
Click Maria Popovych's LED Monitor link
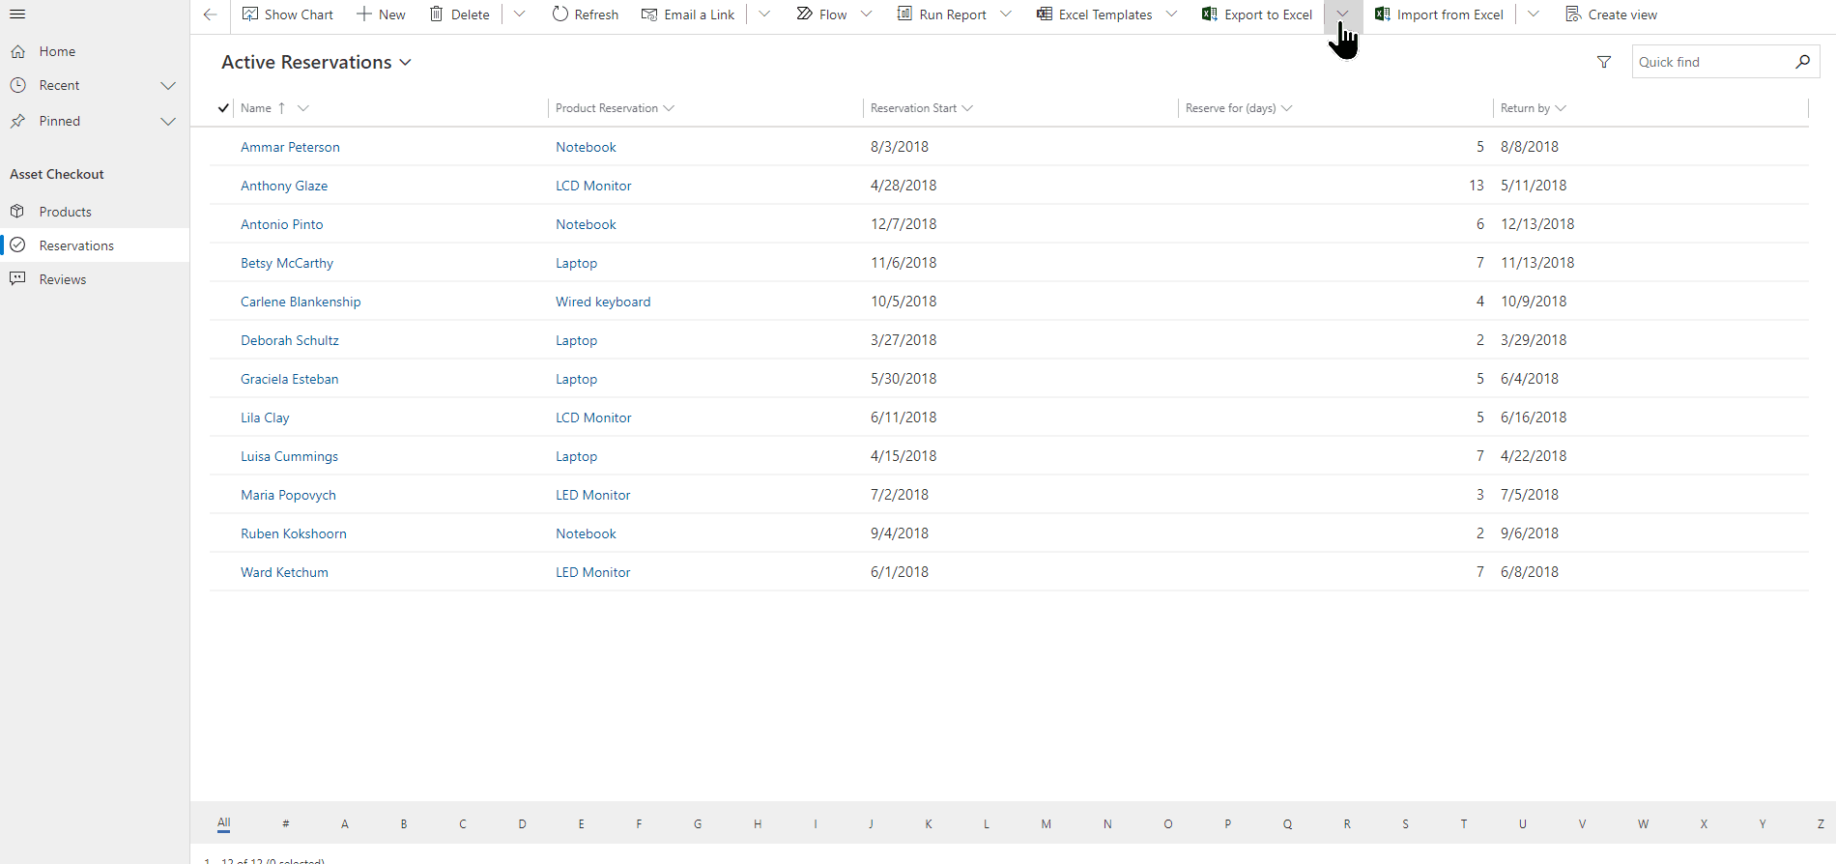coord(592,495)
